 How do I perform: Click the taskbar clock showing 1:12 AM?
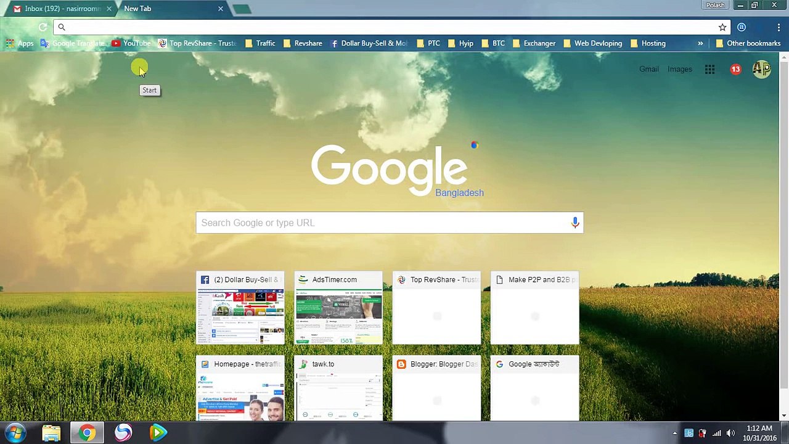[759, 433]
